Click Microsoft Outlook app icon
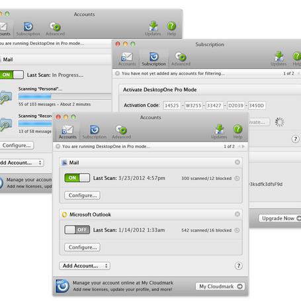Viewport: 301px width, 301px height. pos(64,214)
